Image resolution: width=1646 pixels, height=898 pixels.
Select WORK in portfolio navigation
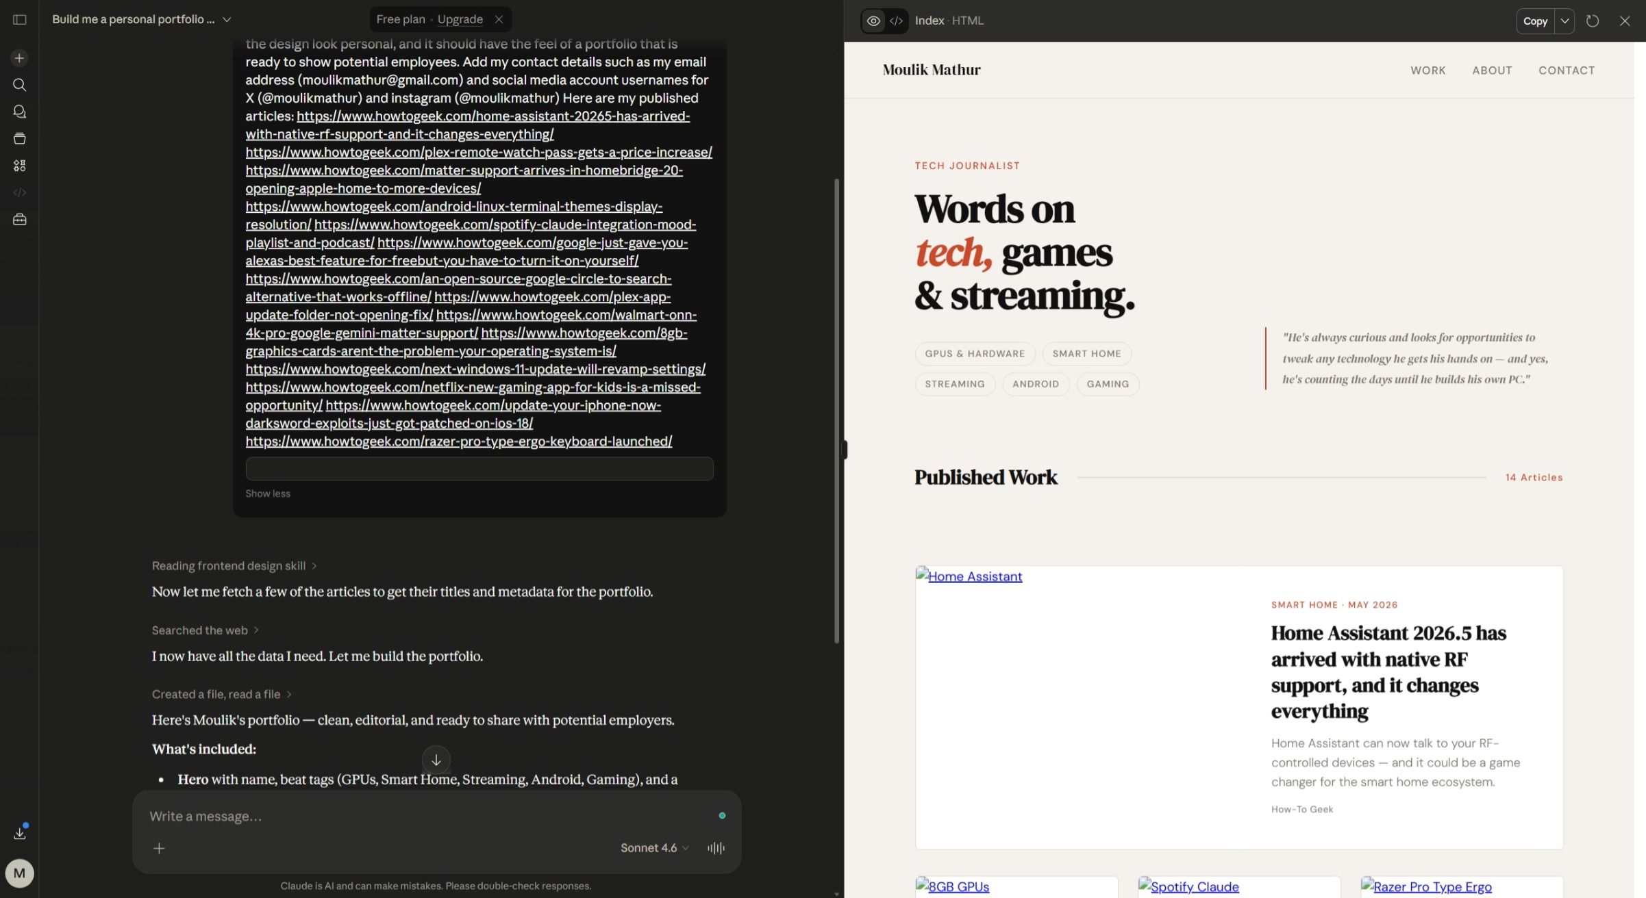point(1427,70)
